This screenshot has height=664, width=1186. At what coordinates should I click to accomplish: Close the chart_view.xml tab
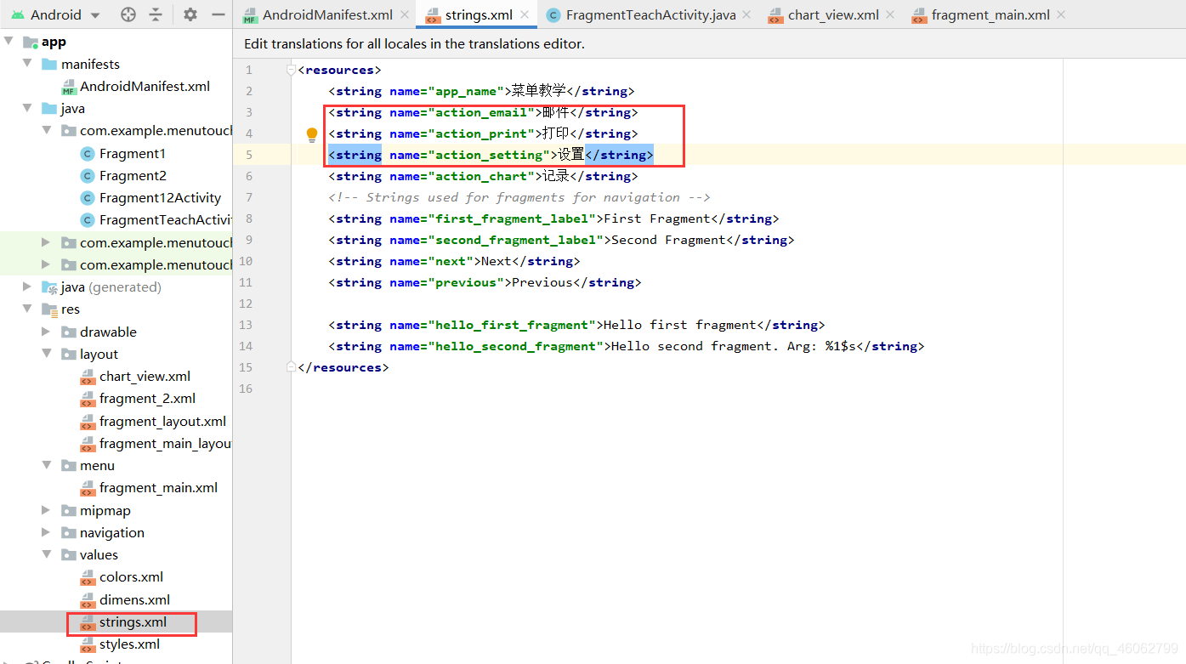(890, 15)
